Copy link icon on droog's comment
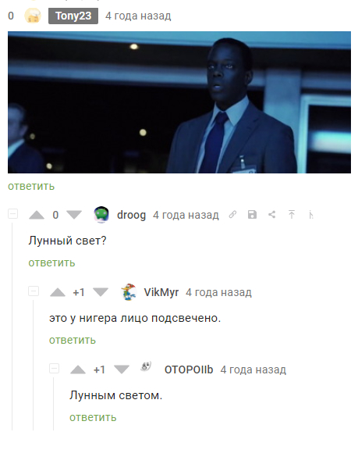This screenshot has width=358, height=457. [x=232, y=215]
